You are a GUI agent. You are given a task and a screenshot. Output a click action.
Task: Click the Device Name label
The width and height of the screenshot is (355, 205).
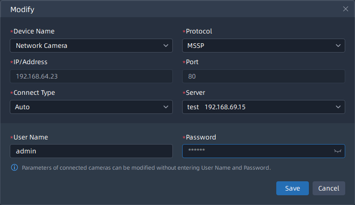34,31
